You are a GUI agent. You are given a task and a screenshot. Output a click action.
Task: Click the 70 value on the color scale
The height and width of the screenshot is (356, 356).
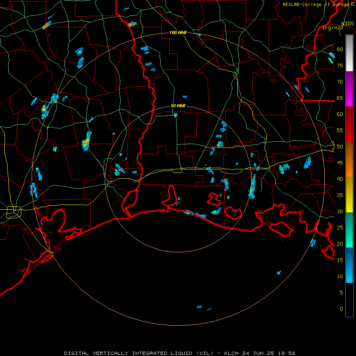tap(340, 82)
